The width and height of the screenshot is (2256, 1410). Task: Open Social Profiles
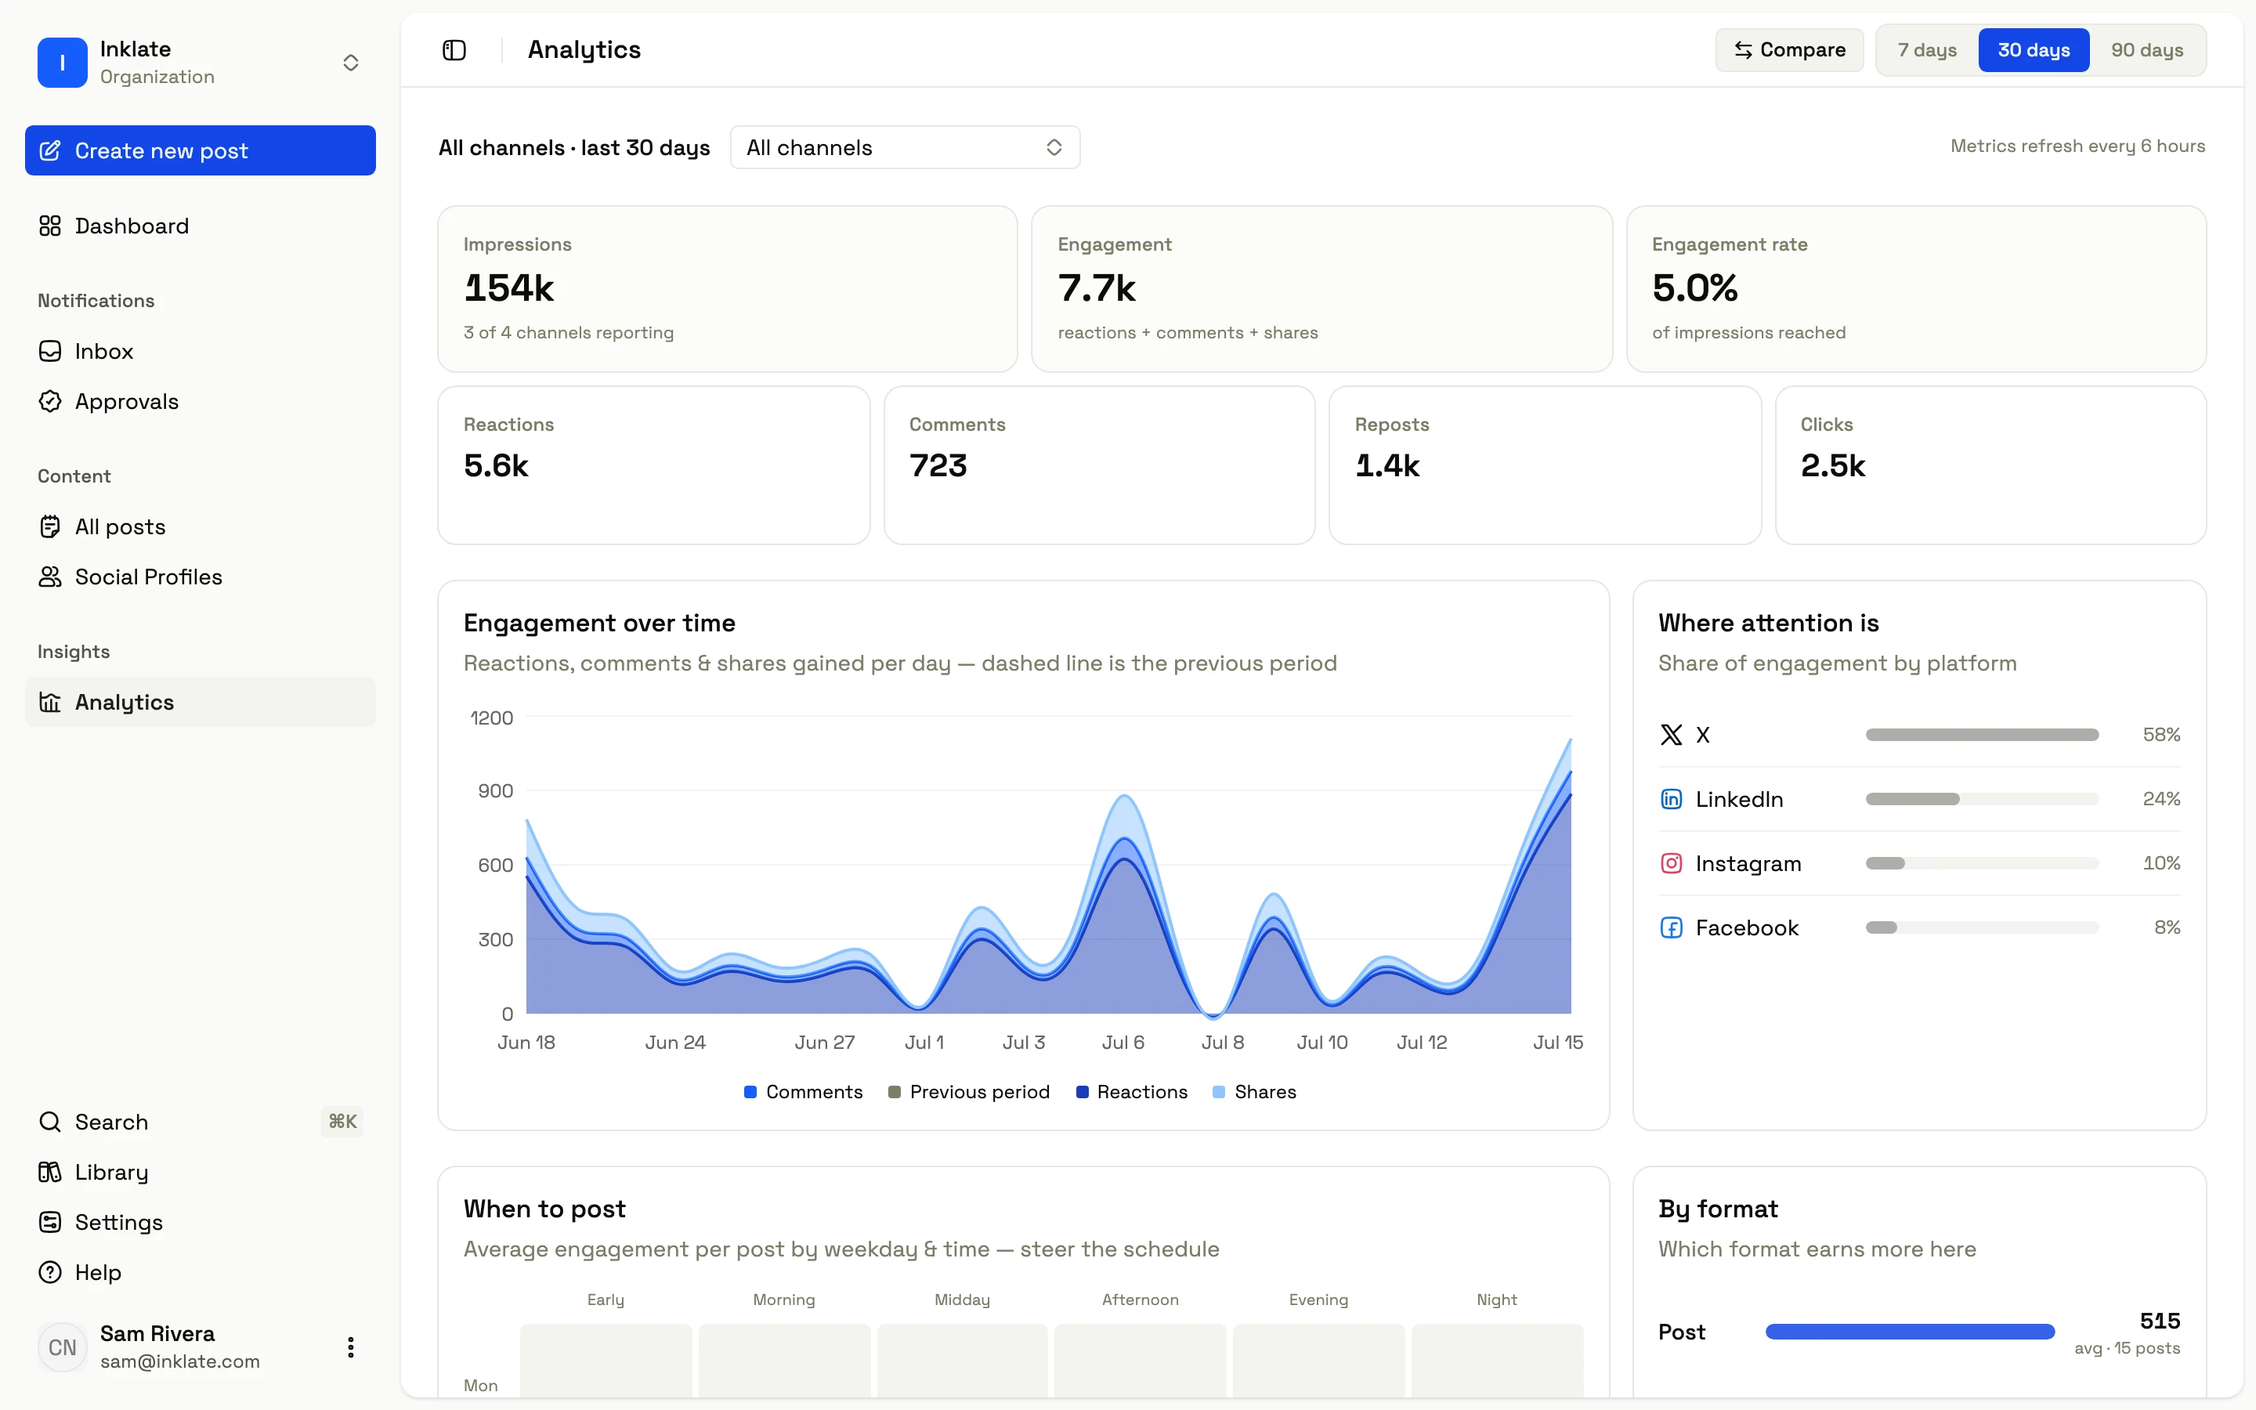(x=201, y=577)
